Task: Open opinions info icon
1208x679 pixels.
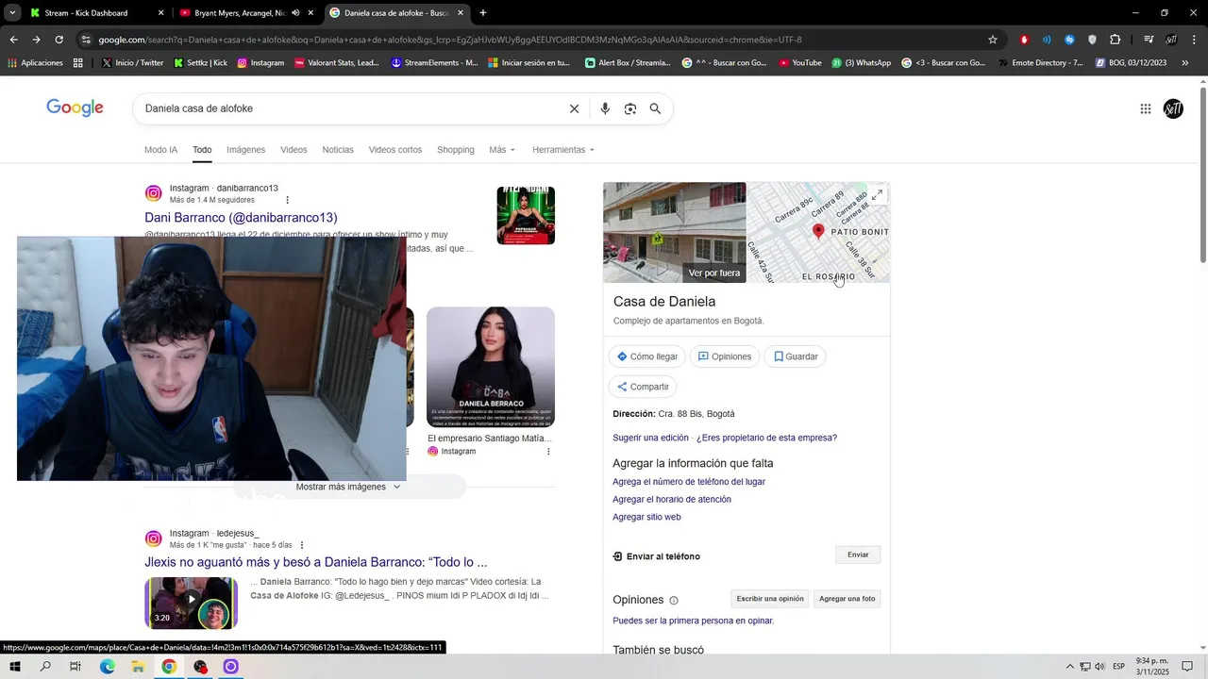Action: [x=674, y=600]
